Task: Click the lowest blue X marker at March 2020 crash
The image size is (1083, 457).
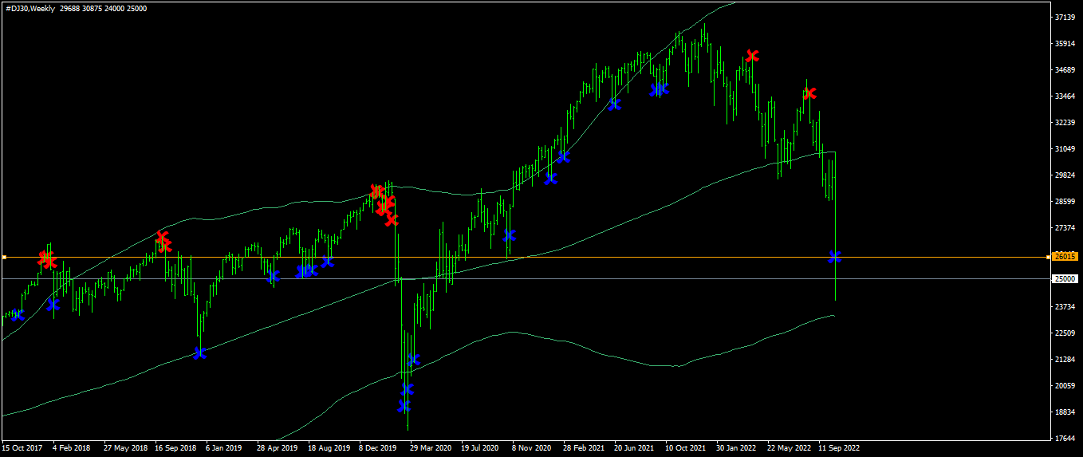Action: point(404,405)
